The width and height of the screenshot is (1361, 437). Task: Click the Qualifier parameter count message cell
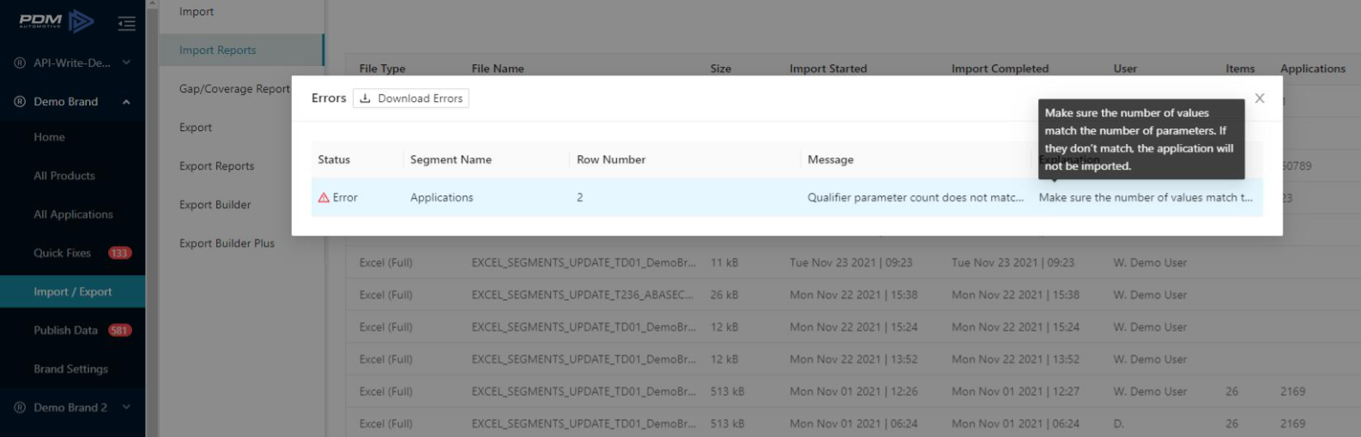point(916,197)
